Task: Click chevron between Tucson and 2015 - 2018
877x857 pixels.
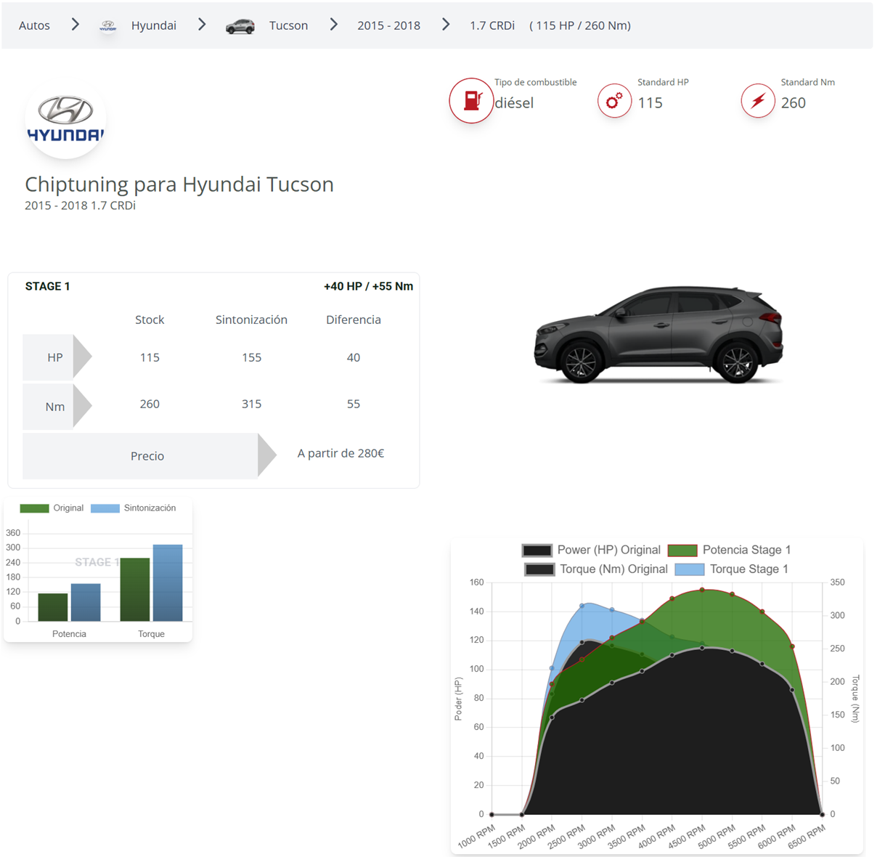Action: [x=334, y=25]
